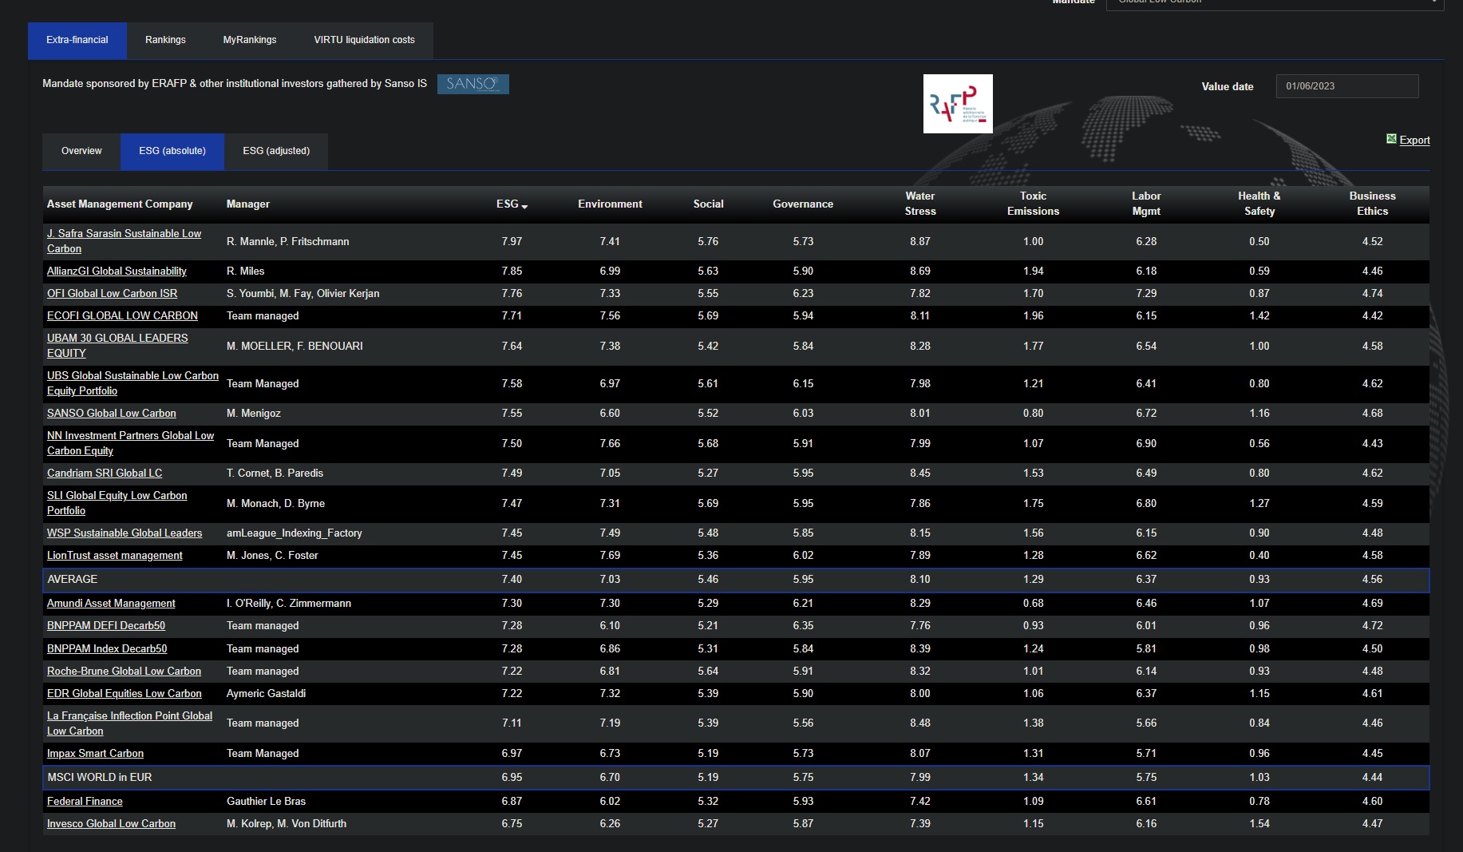The width and height of the screenshot is (1463, 852).
Task: Sort by Governance column header
Action: (803, 204)
